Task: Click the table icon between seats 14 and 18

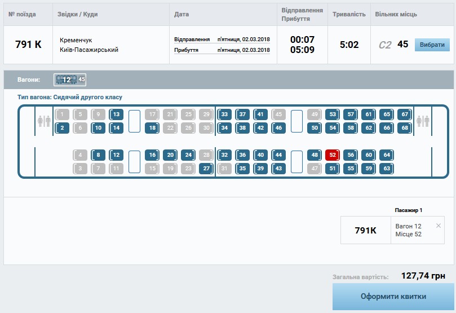Action: (134, 121)
